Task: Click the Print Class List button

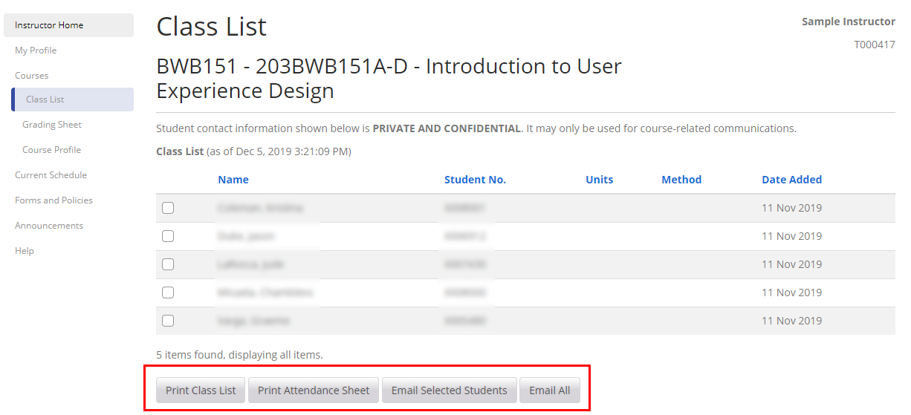Action: pos(201,391)
